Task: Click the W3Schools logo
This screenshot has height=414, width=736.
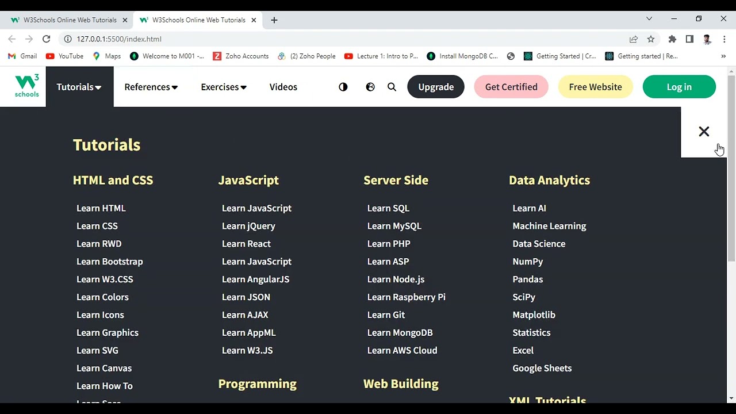Action: tap(27, 86)
